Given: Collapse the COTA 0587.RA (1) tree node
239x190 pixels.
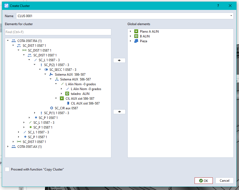Looking at the screenshot, I should 8,41.
